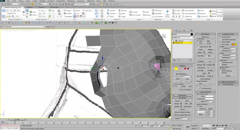Click the vertex Color swatch in ribbon
This screenshot has width=240, height=130.
(x=219, y=11)
